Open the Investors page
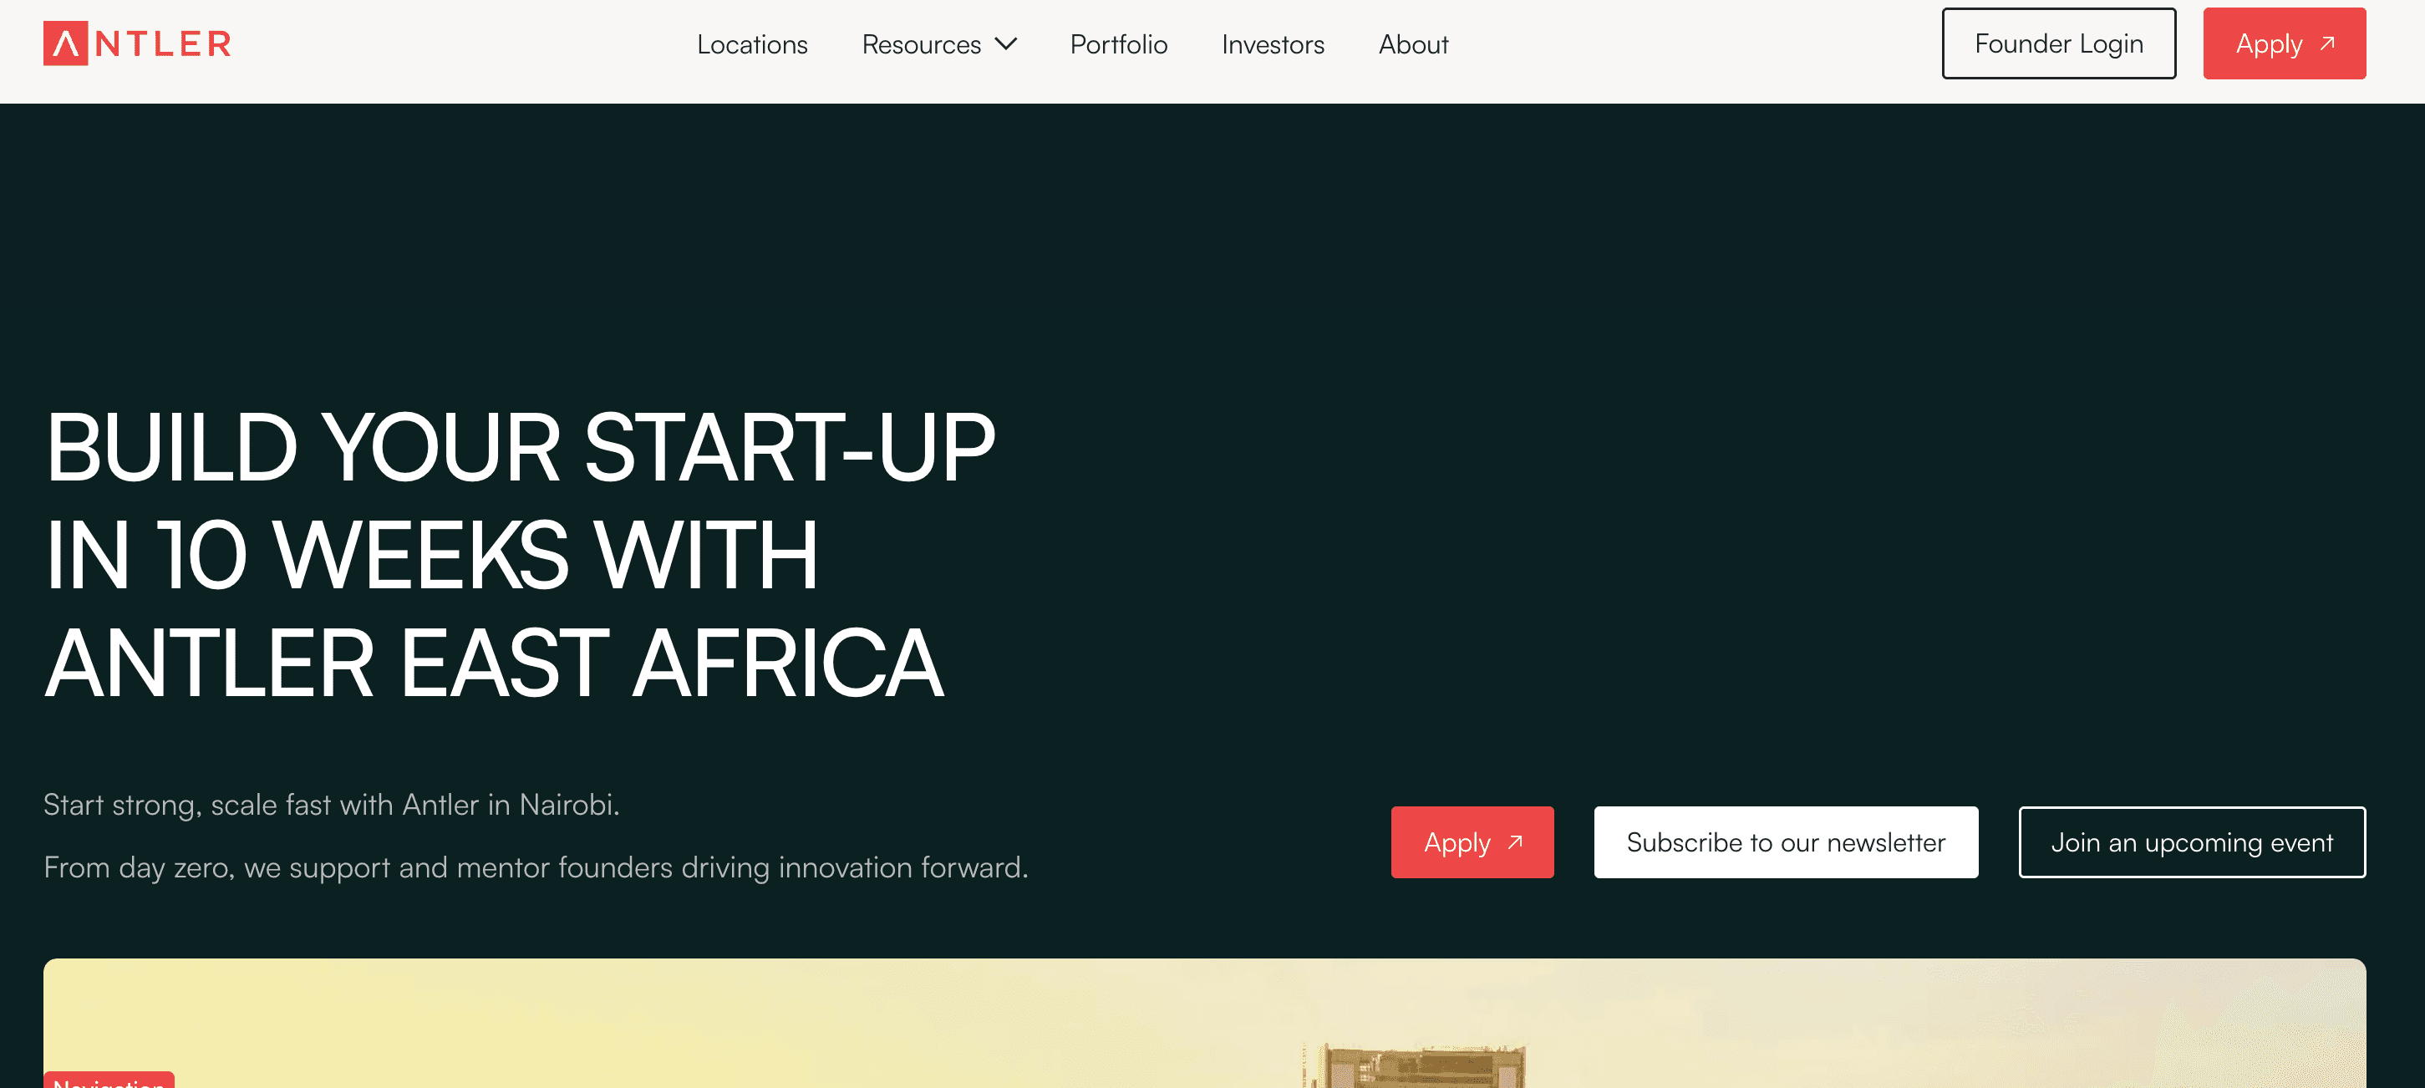 point(1272,44)
